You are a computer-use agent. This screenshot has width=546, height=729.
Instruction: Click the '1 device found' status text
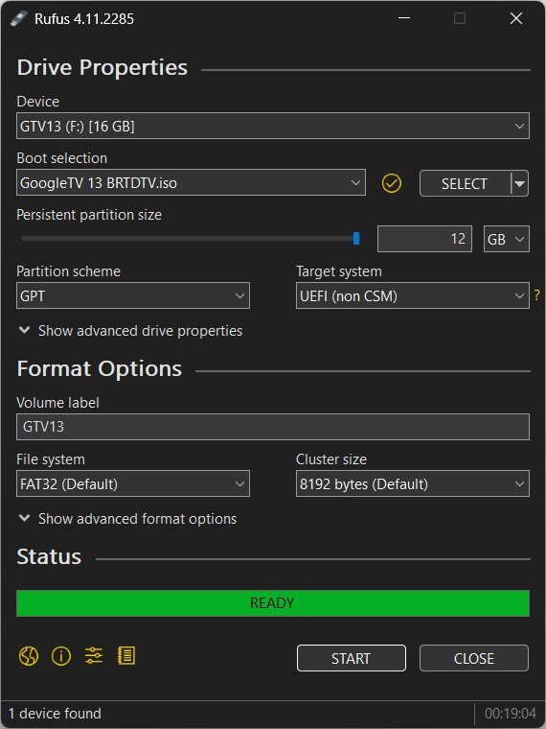tap(55, 714)
